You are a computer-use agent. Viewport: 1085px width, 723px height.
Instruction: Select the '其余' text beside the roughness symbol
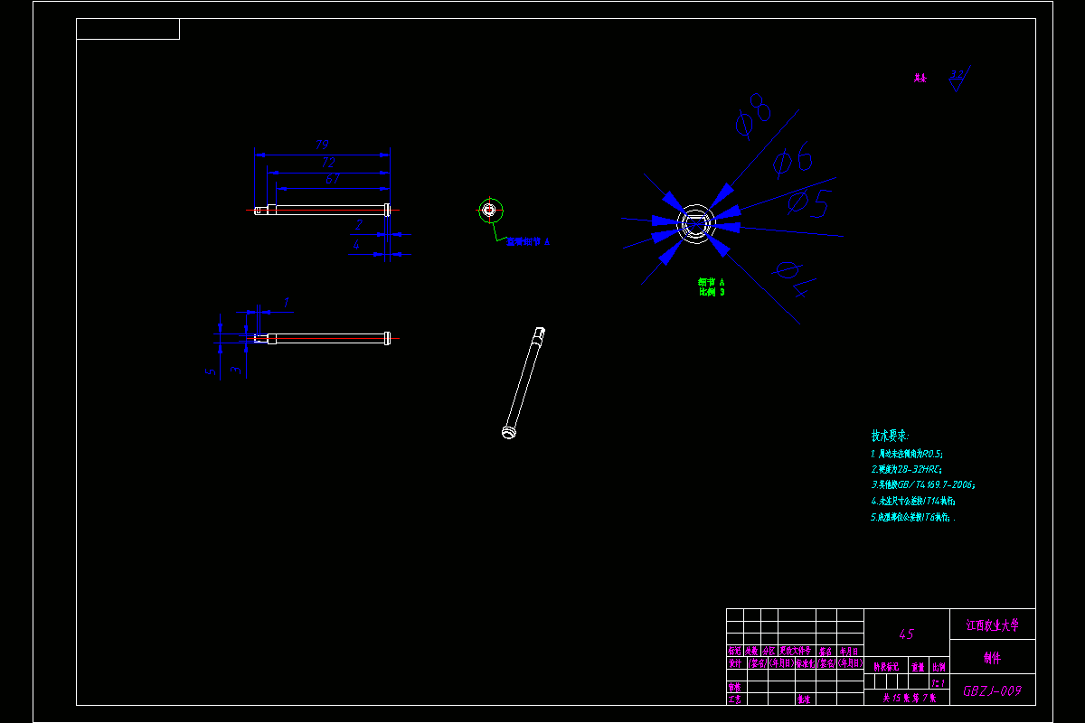920,79
